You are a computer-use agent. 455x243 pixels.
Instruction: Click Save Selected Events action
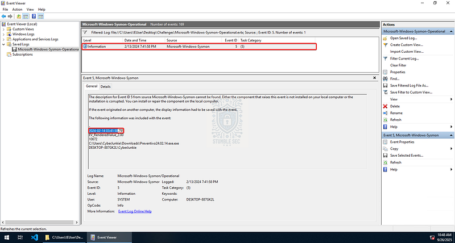tap(407, 156)
